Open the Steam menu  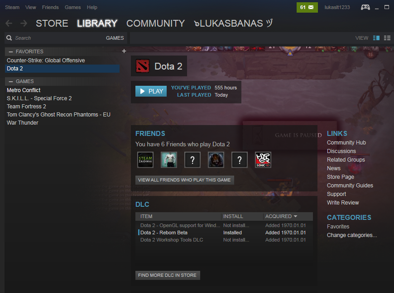pos(12,7)
